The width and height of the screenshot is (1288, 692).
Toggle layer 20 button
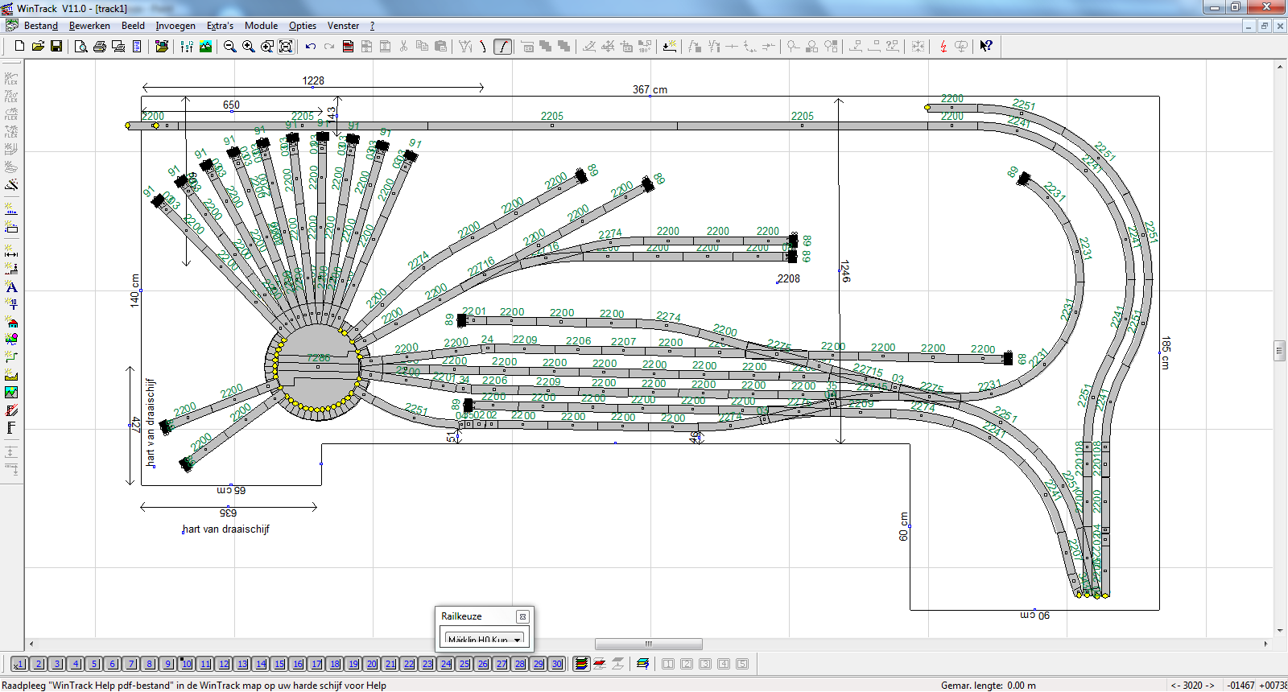tap(372, 664)
